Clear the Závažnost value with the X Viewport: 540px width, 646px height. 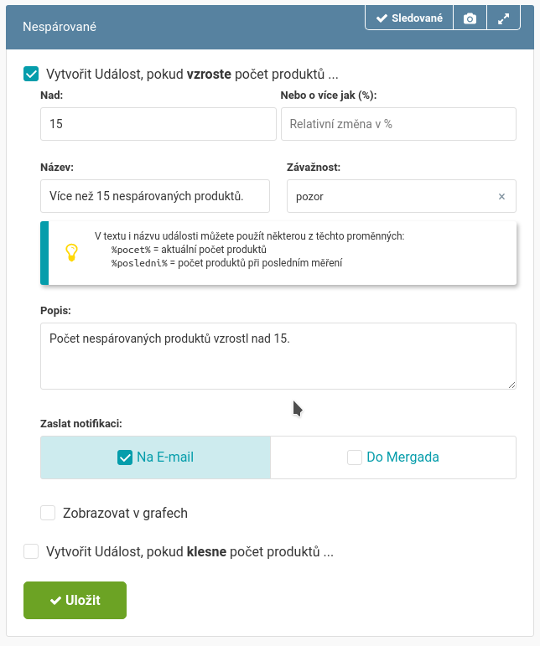pos(501,197)
